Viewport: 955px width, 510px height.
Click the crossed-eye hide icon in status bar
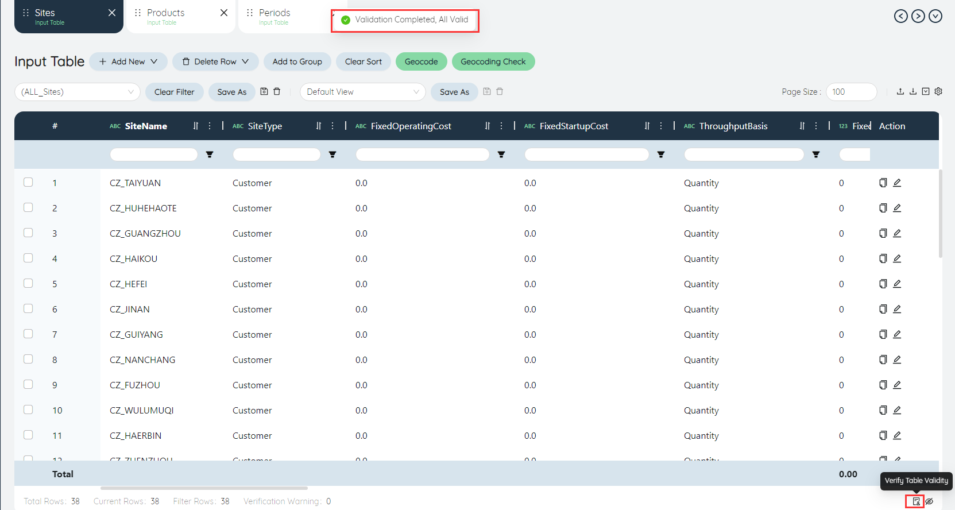point(929,501)
